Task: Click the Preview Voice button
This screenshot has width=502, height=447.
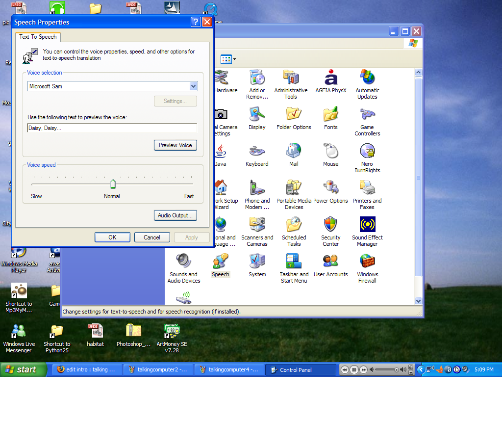Action: click(175, 145)
